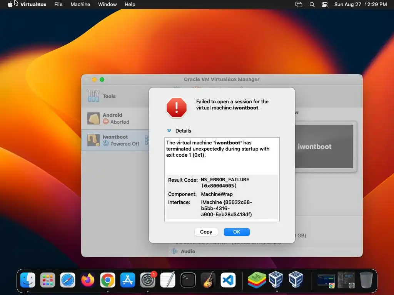The height and width of the screenshot is (295, 394).
Task: Open Spotlight search from menu bar
Action: click(312, 5)
